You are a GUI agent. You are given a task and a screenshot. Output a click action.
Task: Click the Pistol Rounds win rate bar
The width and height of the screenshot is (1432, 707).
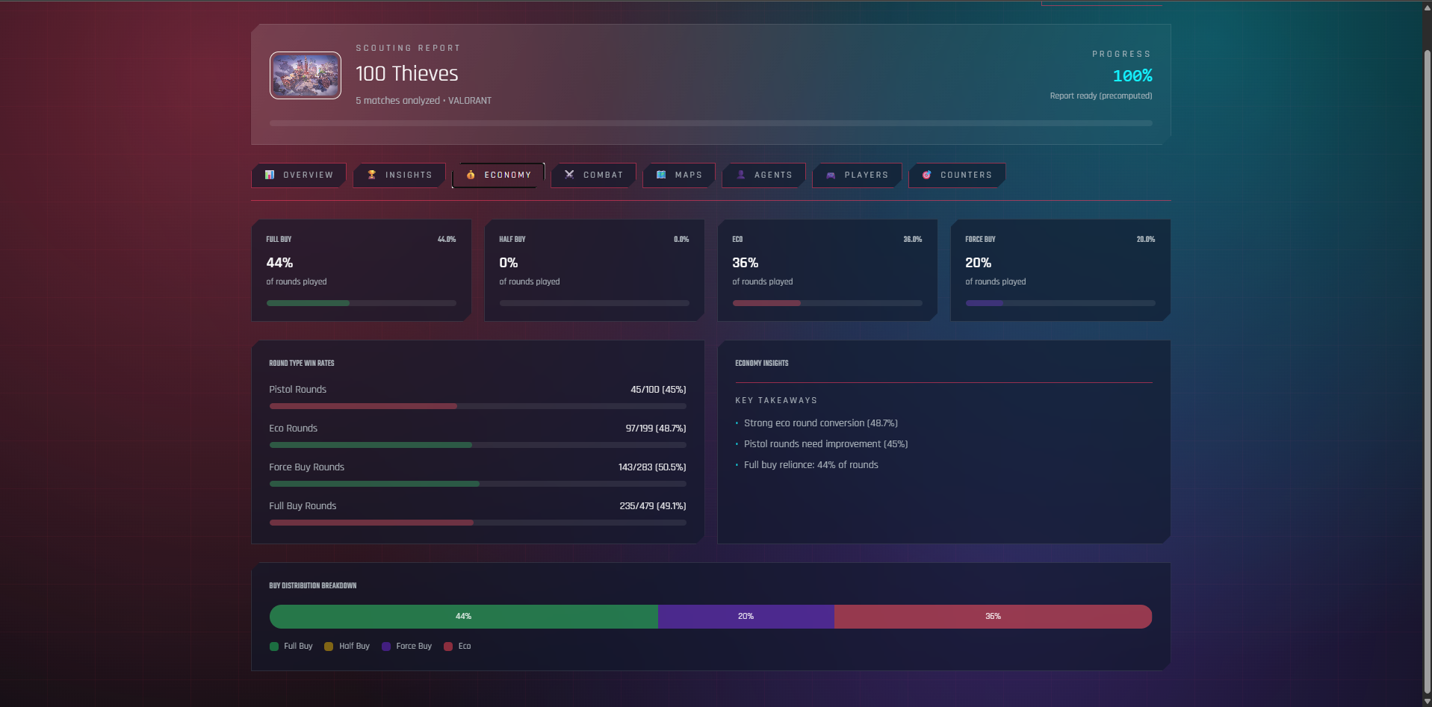(477, 406)
